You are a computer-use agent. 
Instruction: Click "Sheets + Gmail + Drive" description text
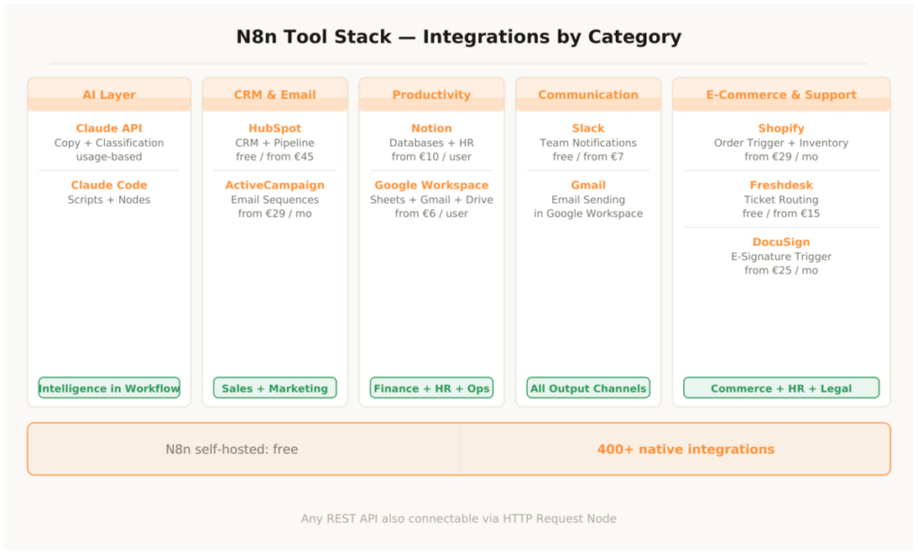pos(431,200)
